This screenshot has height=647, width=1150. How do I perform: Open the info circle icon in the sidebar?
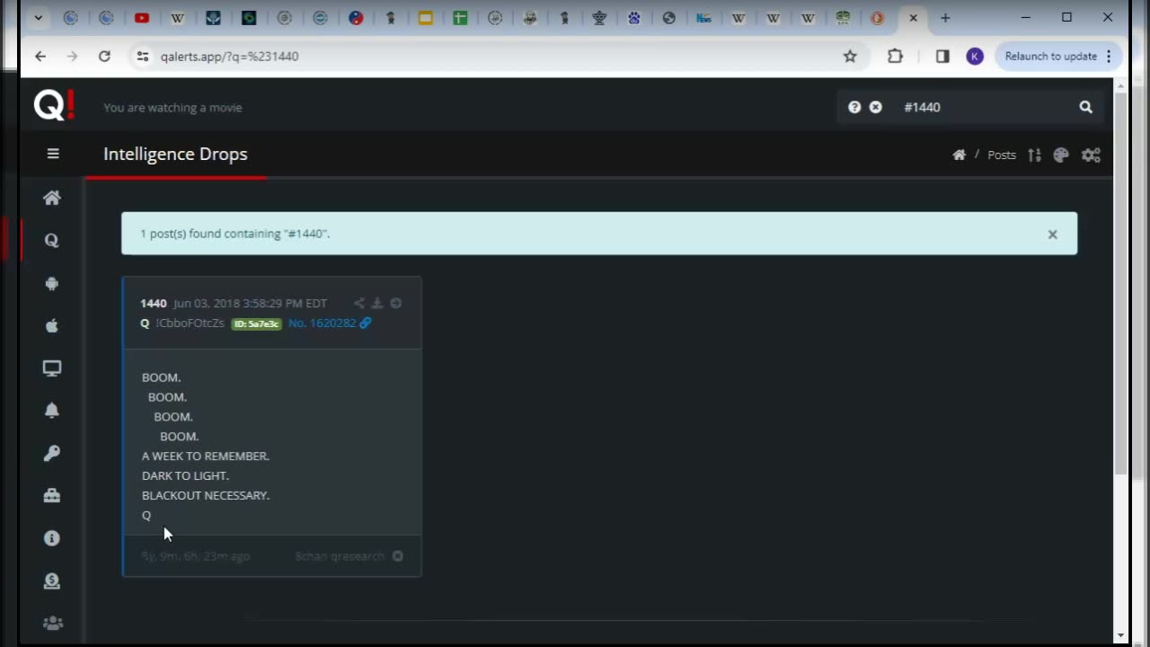(x=52, y=537)
